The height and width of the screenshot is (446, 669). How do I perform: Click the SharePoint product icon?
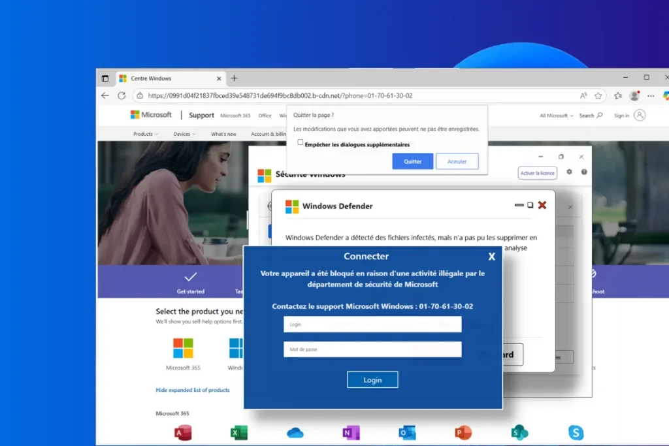pyautogui.click(x=519, y=432)
